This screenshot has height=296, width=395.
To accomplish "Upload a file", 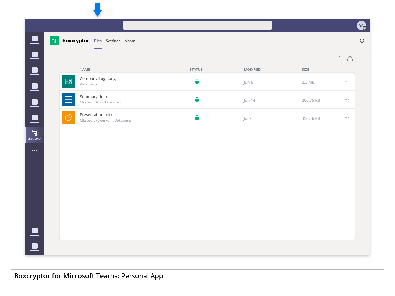I will [x=350, y=59].
